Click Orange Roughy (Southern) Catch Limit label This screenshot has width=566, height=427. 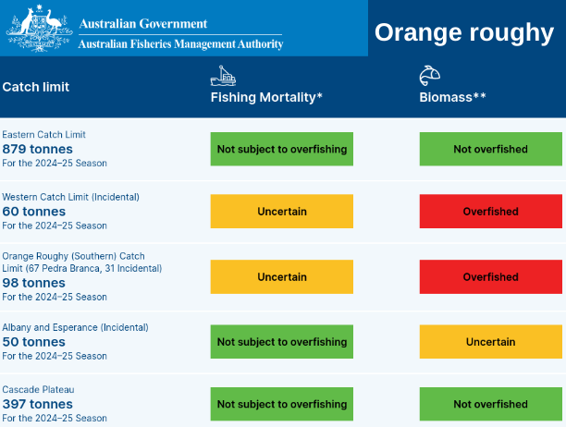coord(82,262)
